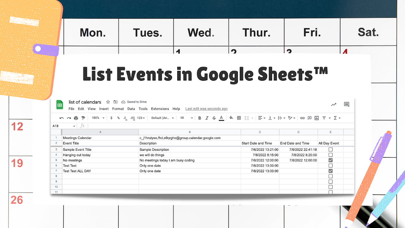Open the text wrapping dropdown
The height and width of the screenshot is (228, 405).
click(282, 118)
